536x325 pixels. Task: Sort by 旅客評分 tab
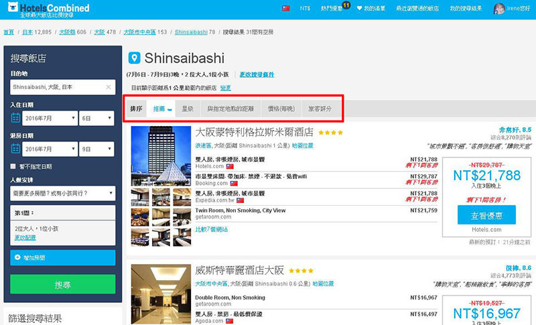[320, 109]
